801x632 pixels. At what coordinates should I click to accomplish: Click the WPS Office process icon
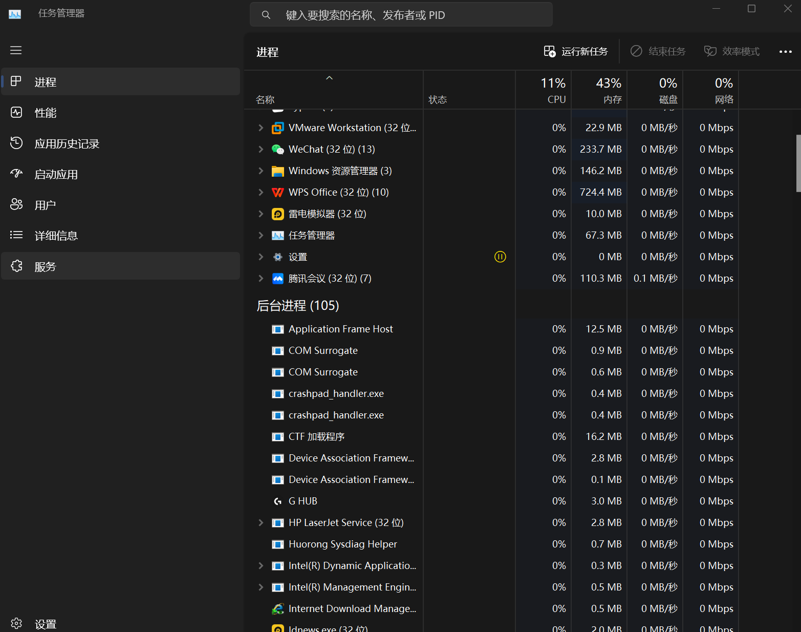tap(277, 192)
